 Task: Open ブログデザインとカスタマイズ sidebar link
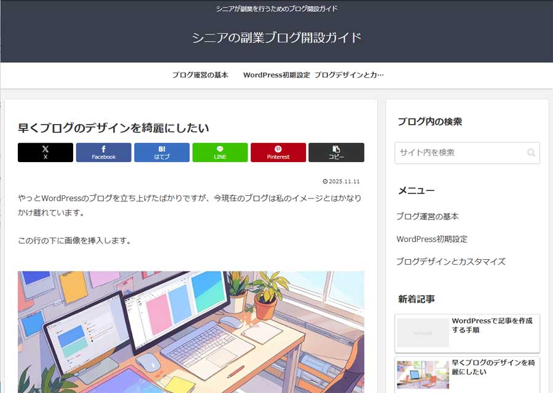(451, 261)
